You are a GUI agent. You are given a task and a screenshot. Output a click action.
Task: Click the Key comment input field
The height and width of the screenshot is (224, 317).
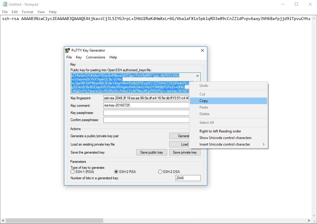146,105
